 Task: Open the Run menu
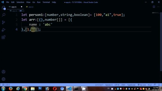39,2
